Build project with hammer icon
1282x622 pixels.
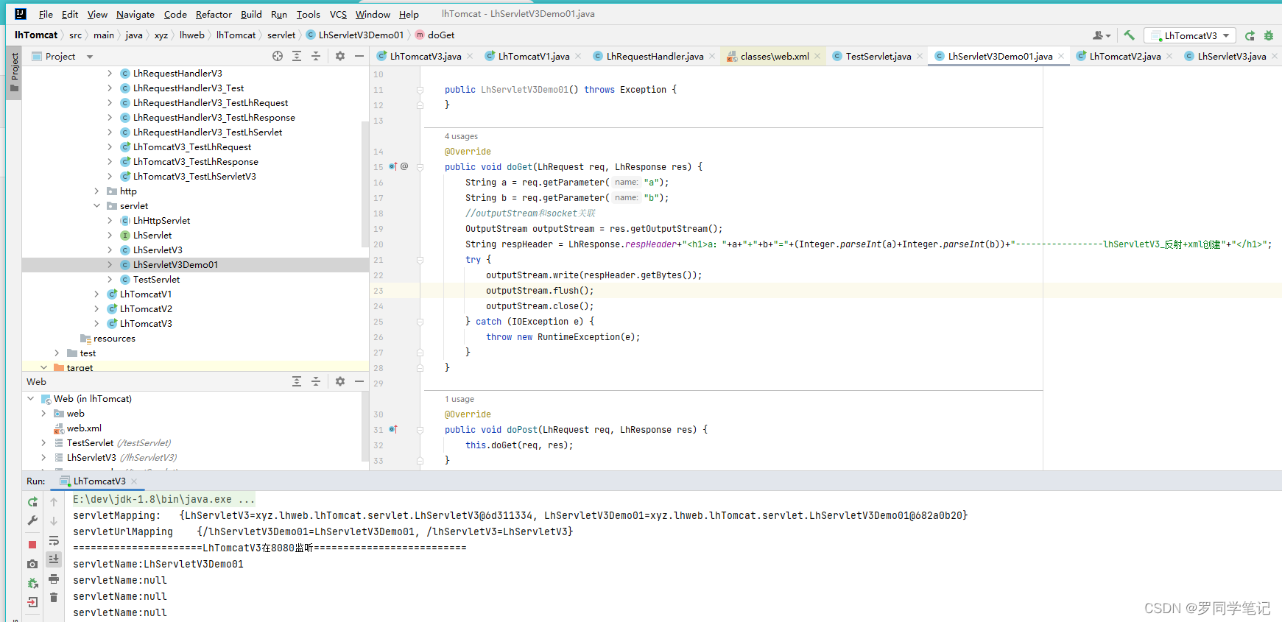pos(1129,35)
